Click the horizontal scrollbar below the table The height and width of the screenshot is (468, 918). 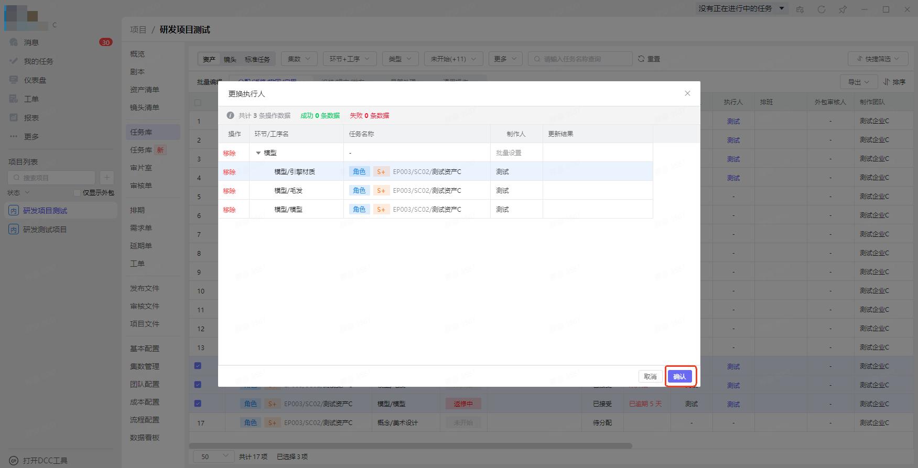tap(410, 446)
